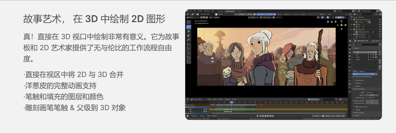
Task: Open the Window menu
Action: point(207,11)
